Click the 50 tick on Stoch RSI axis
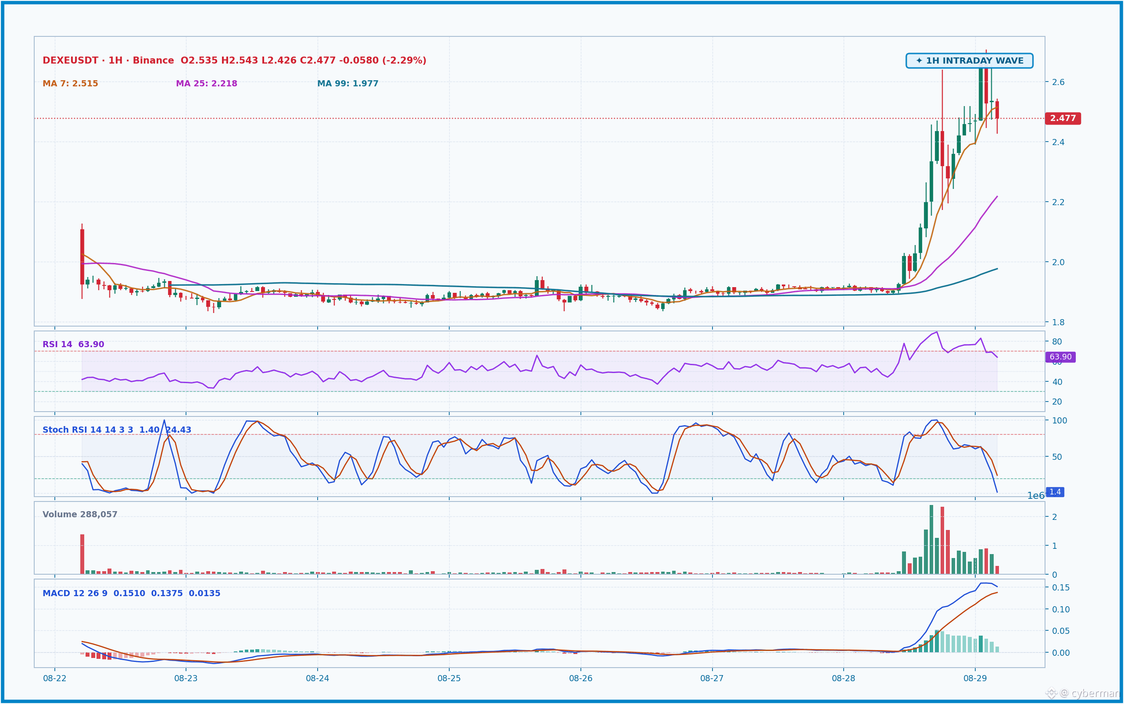 (1057, 457)
